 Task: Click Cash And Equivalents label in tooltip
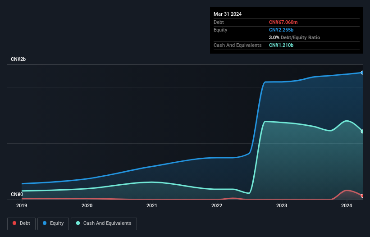coord(238,45)
